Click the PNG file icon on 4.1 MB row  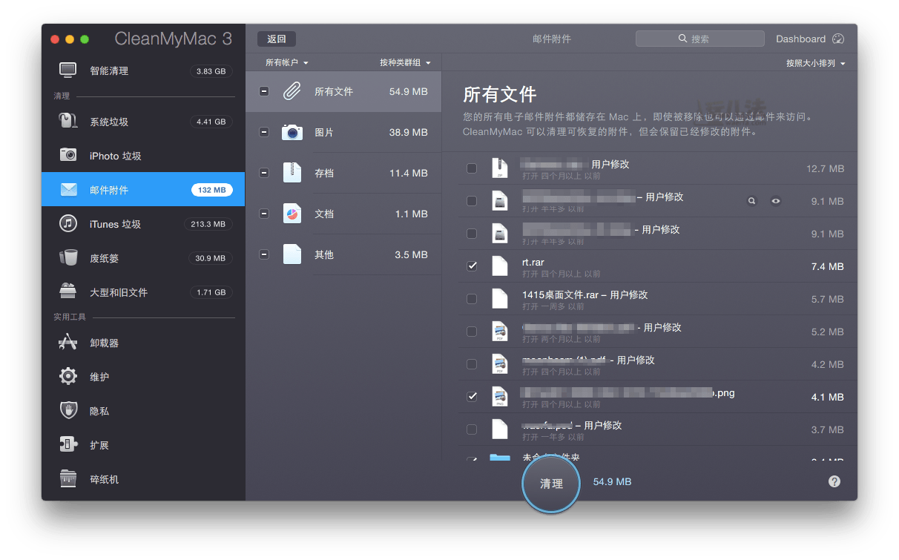[500, 396]
